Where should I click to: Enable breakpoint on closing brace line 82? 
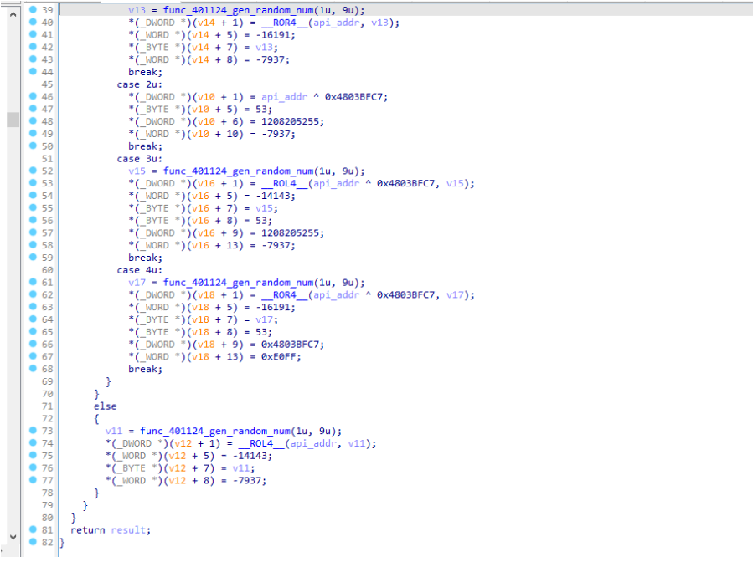pyautogui.click(x=32, y=543)
